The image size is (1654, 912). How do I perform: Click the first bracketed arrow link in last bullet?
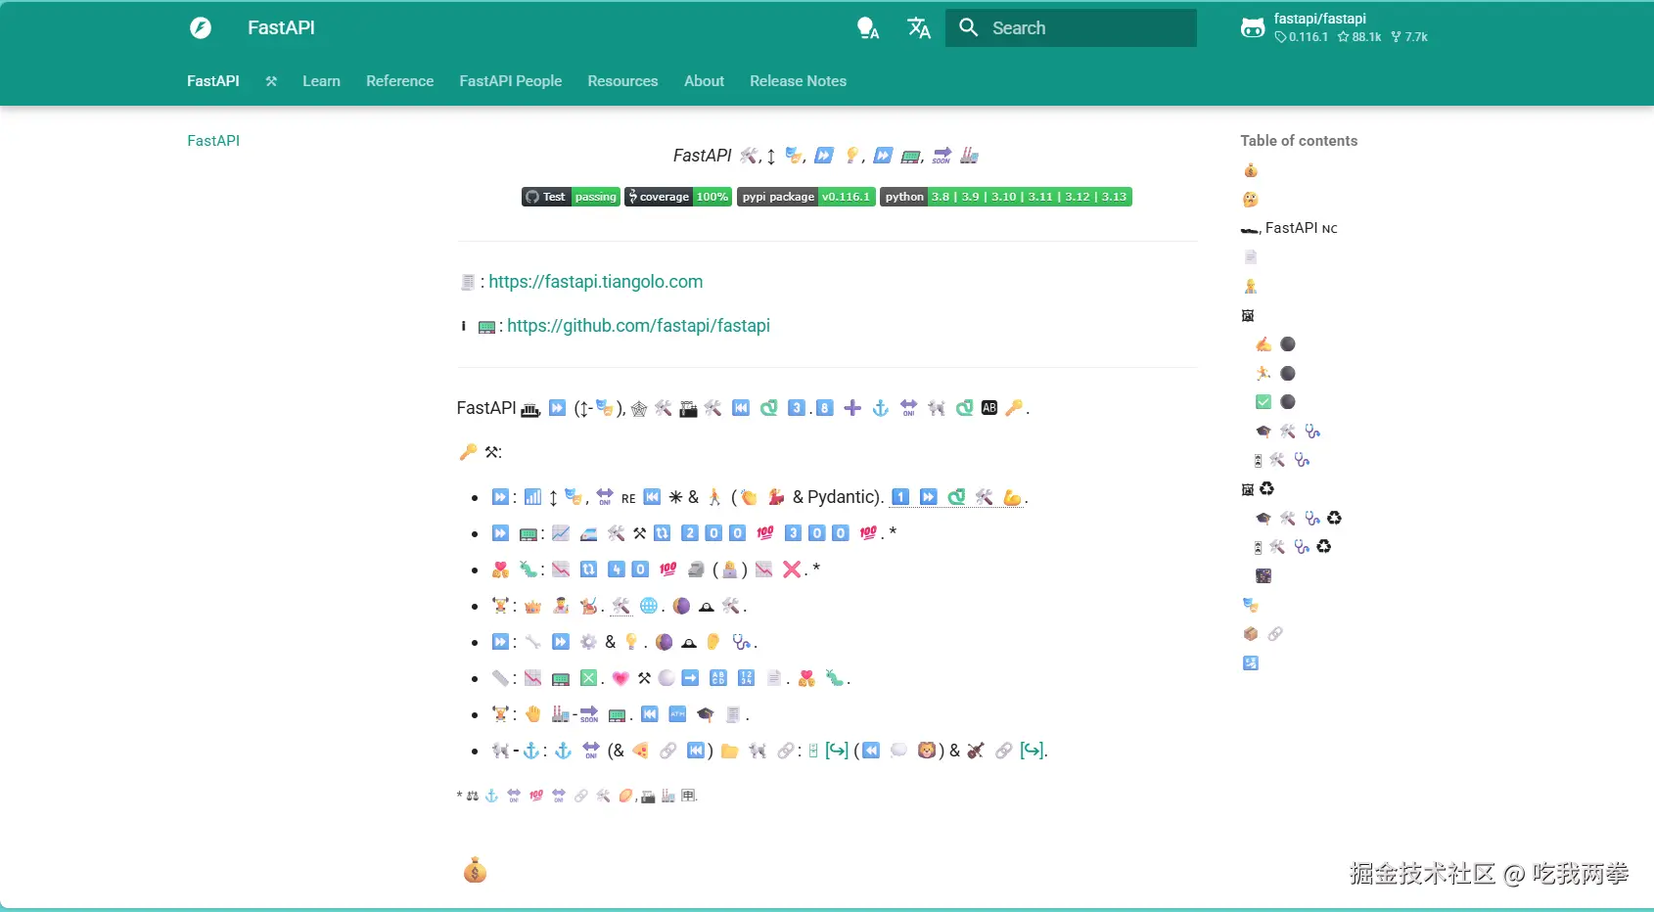pos(837,751)
